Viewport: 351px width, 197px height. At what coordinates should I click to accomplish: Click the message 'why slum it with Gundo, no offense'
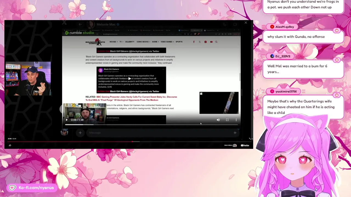[296, 37]
